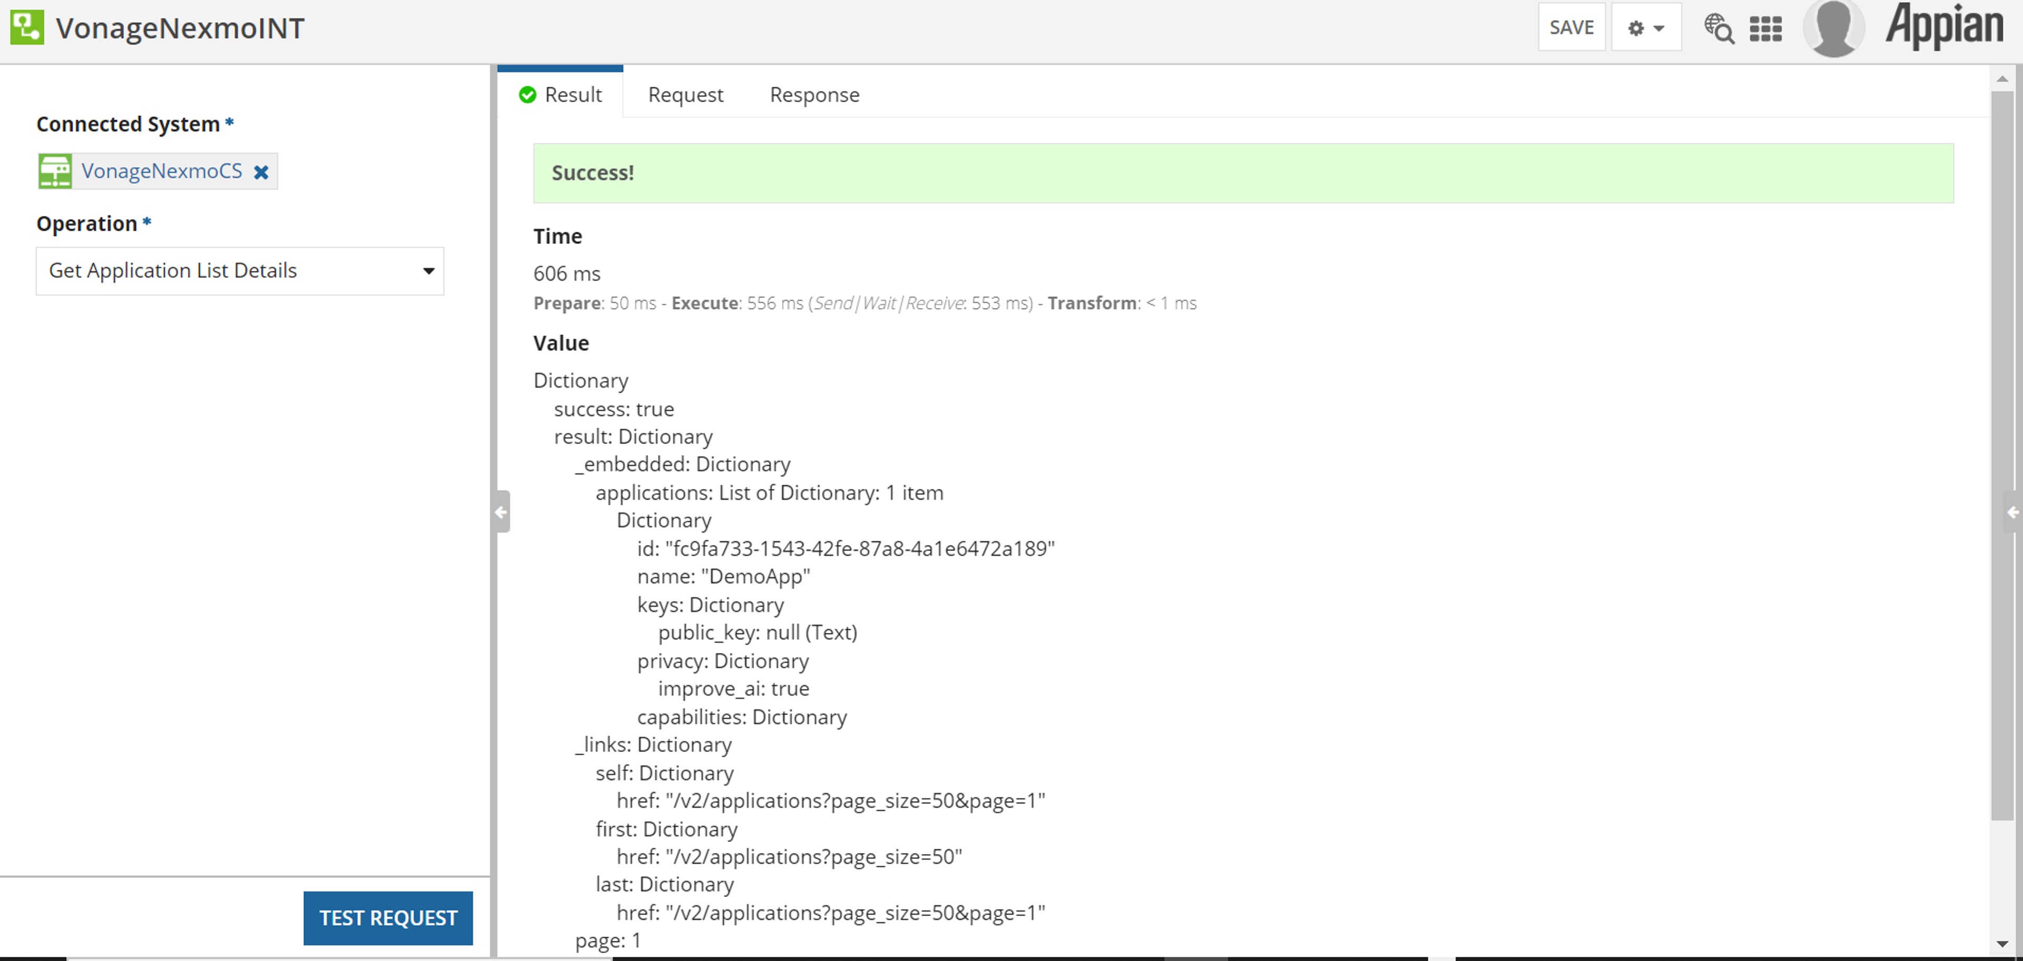2023x961 pixels.
Task: Click the capabilities: Dictionary line
Action: point(742,717)
